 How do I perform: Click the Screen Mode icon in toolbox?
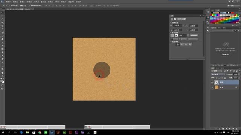click(x=2, y=88)
